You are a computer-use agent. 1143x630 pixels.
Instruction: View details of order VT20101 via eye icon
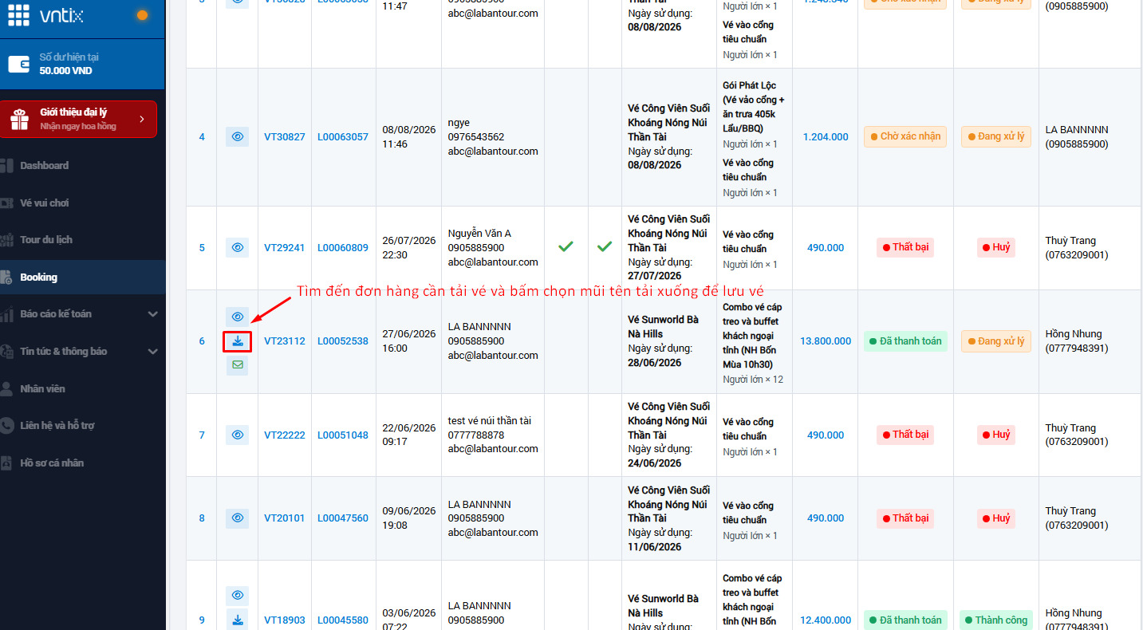click(237, 518)
